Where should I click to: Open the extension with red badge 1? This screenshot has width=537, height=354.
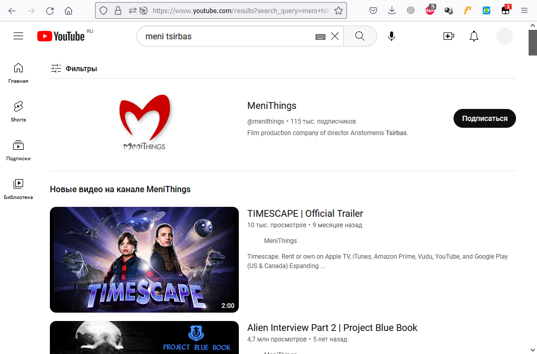click(506, 9)
